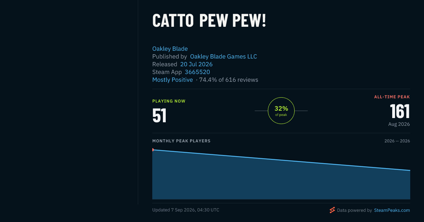424x222 pixels.
Task: Click the Playing Now count 51
Action: (159, 116)
